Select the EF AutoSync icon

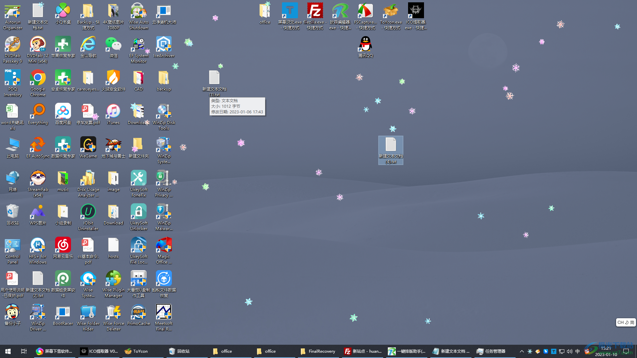coord(38,148)
